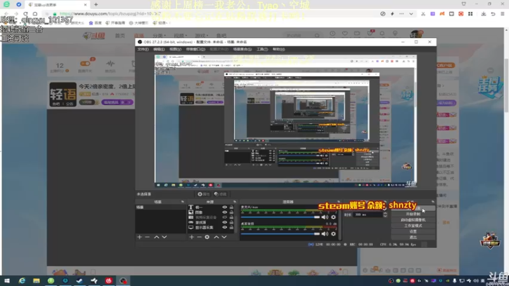Open desktop audio settings gear in mixer

coord(333,234)
